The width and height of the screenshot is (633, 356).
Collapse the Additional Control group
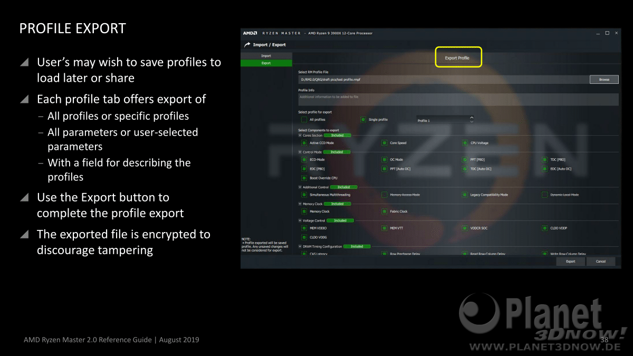point(300,187)
